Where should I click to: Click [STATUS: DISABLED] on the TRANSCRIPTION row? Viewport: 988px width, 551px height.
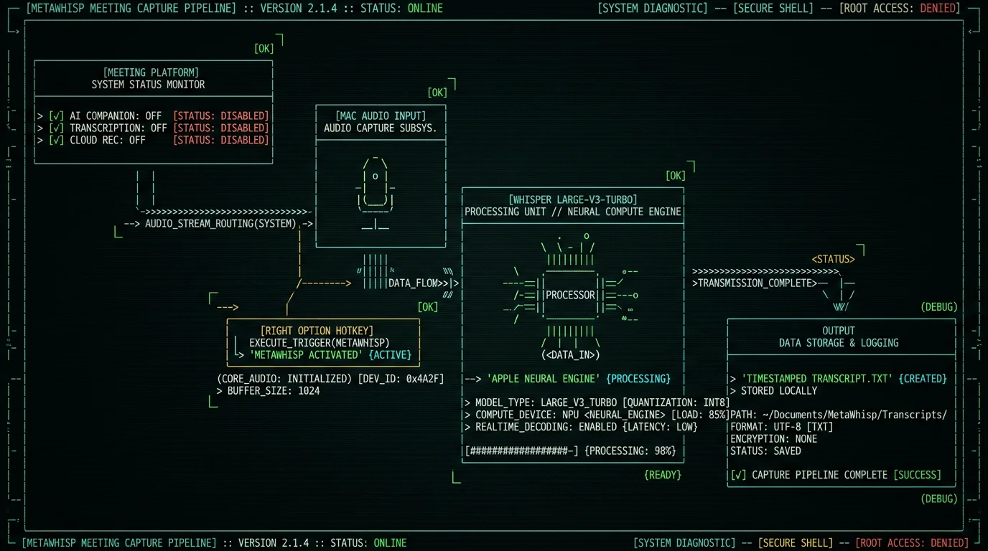point(221,128)
